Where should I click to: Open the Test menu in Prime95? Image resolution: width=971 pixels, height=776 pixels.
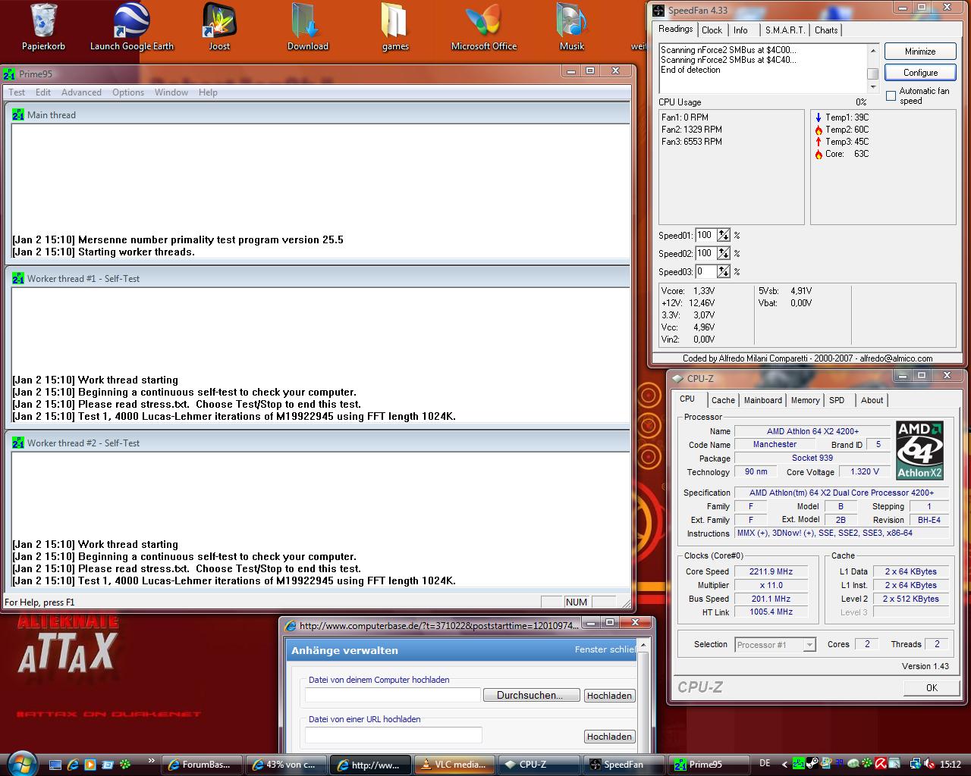pyautogui.click(x=17, y=92)
